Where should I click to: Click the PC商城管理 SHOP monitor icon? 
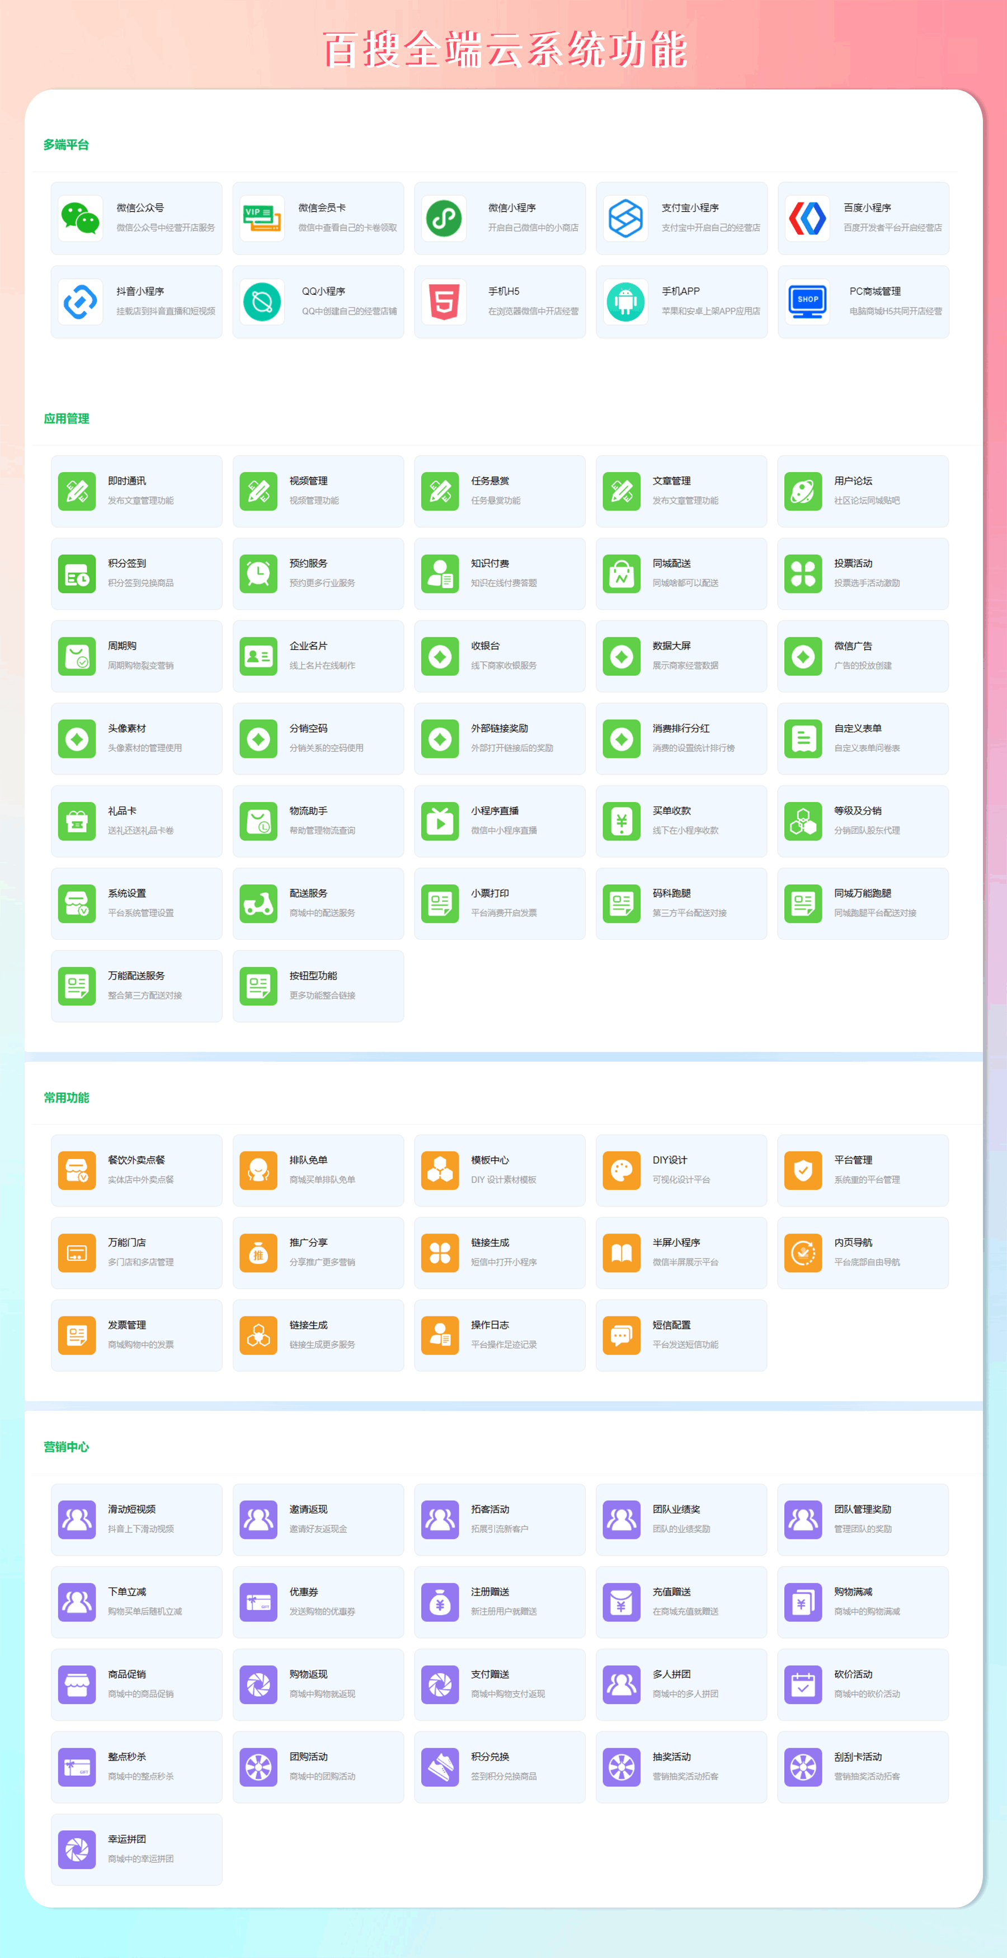click(807, 302)
